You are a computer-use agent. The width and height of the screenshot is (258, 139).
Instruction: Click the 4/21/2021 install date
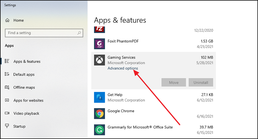coord(205,47)
